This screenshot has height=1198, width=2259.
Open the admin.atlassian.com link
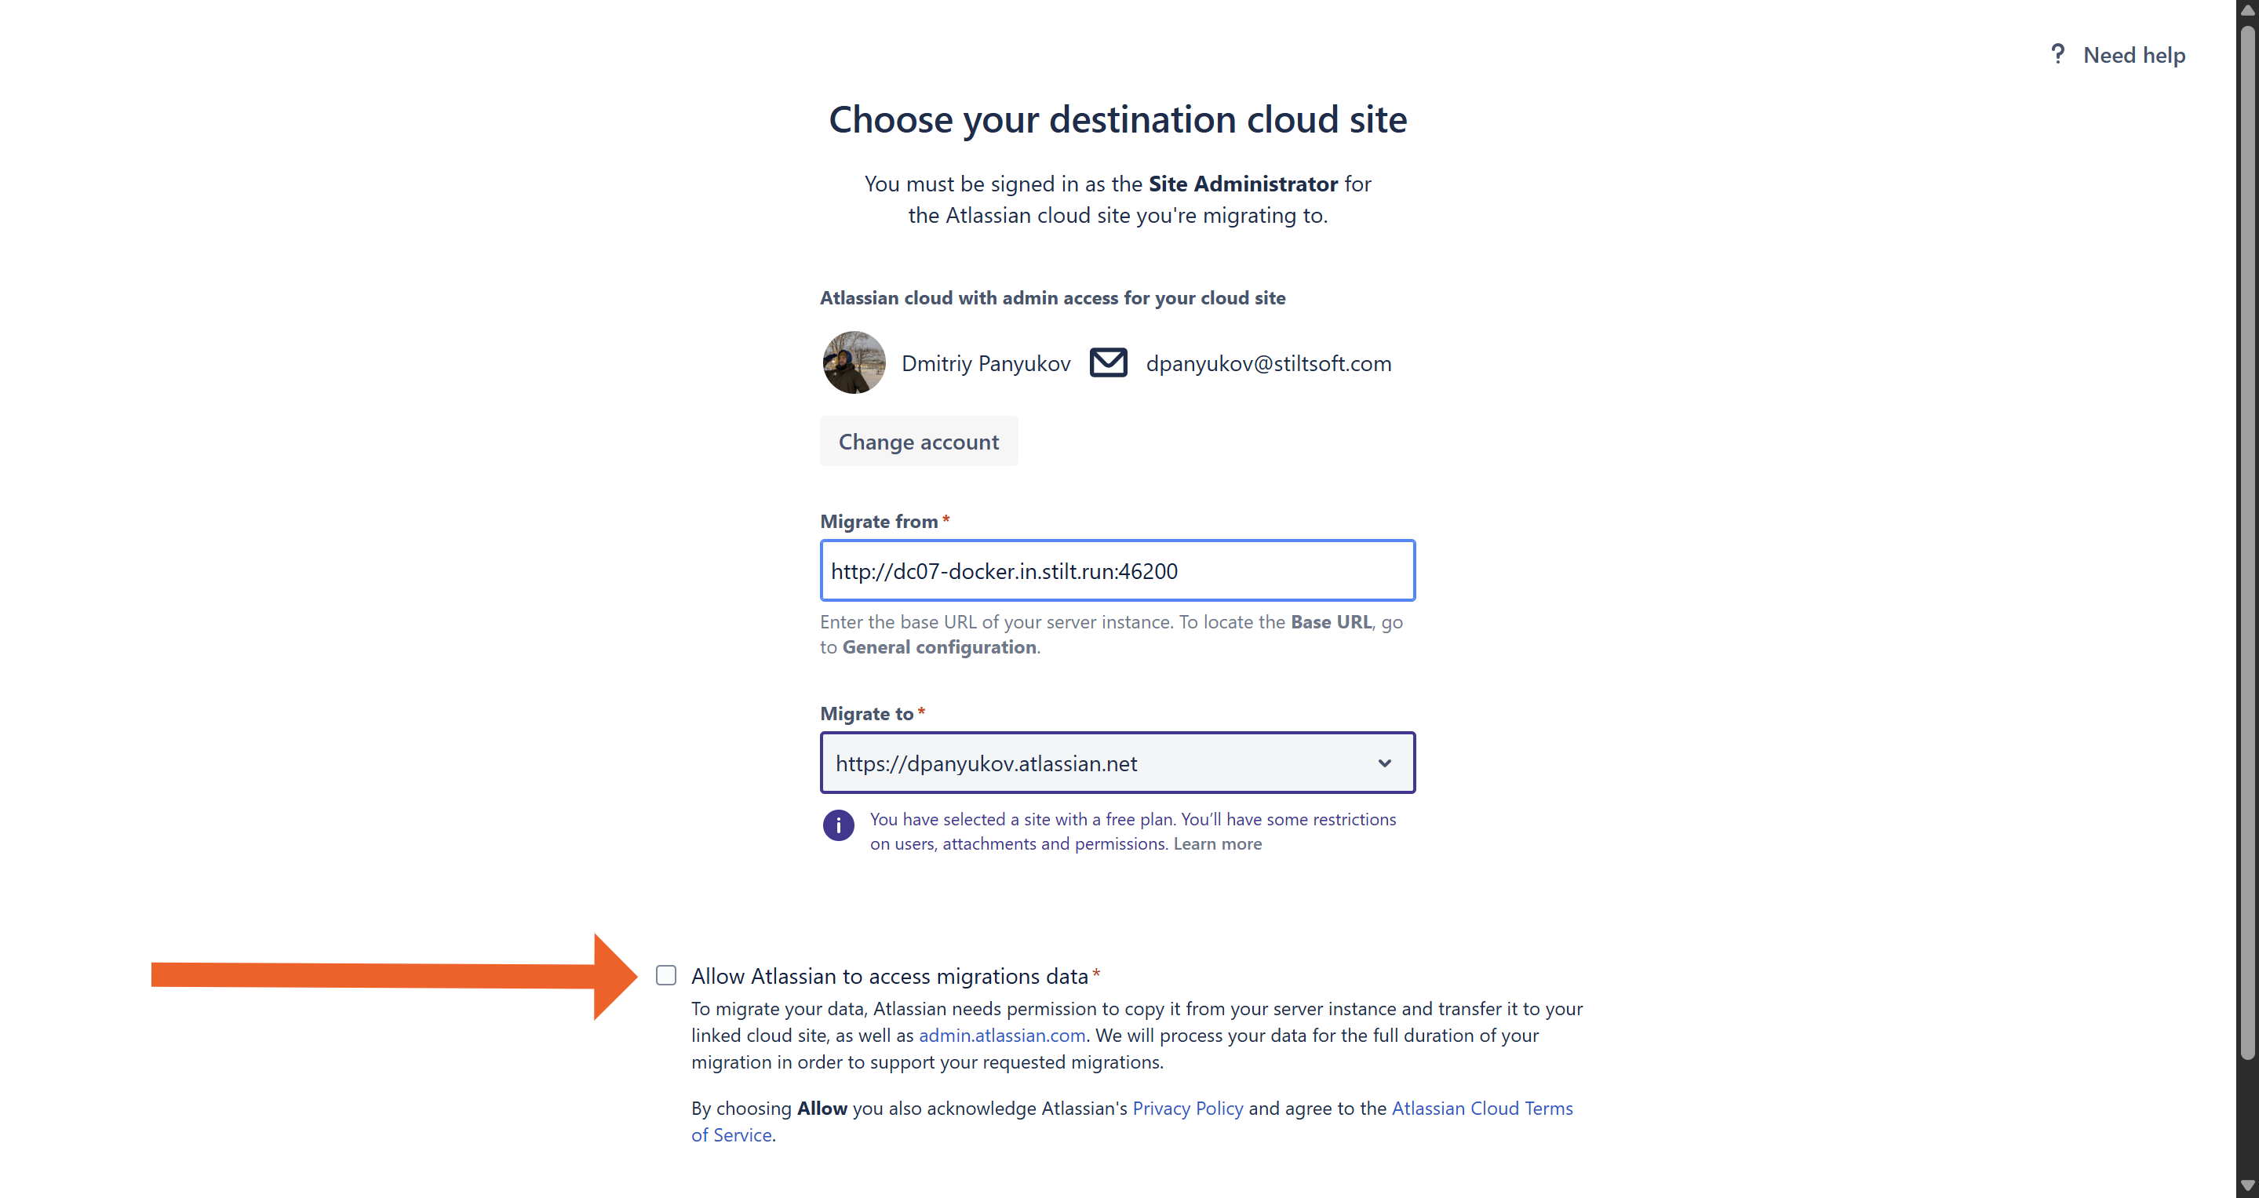pos(1001,1035)
